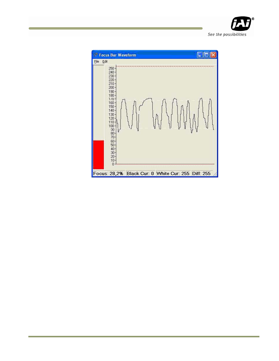Click the Diff: 255 status field
The height and width of the screenshot is (361, 279).
[x=201, y=174]
